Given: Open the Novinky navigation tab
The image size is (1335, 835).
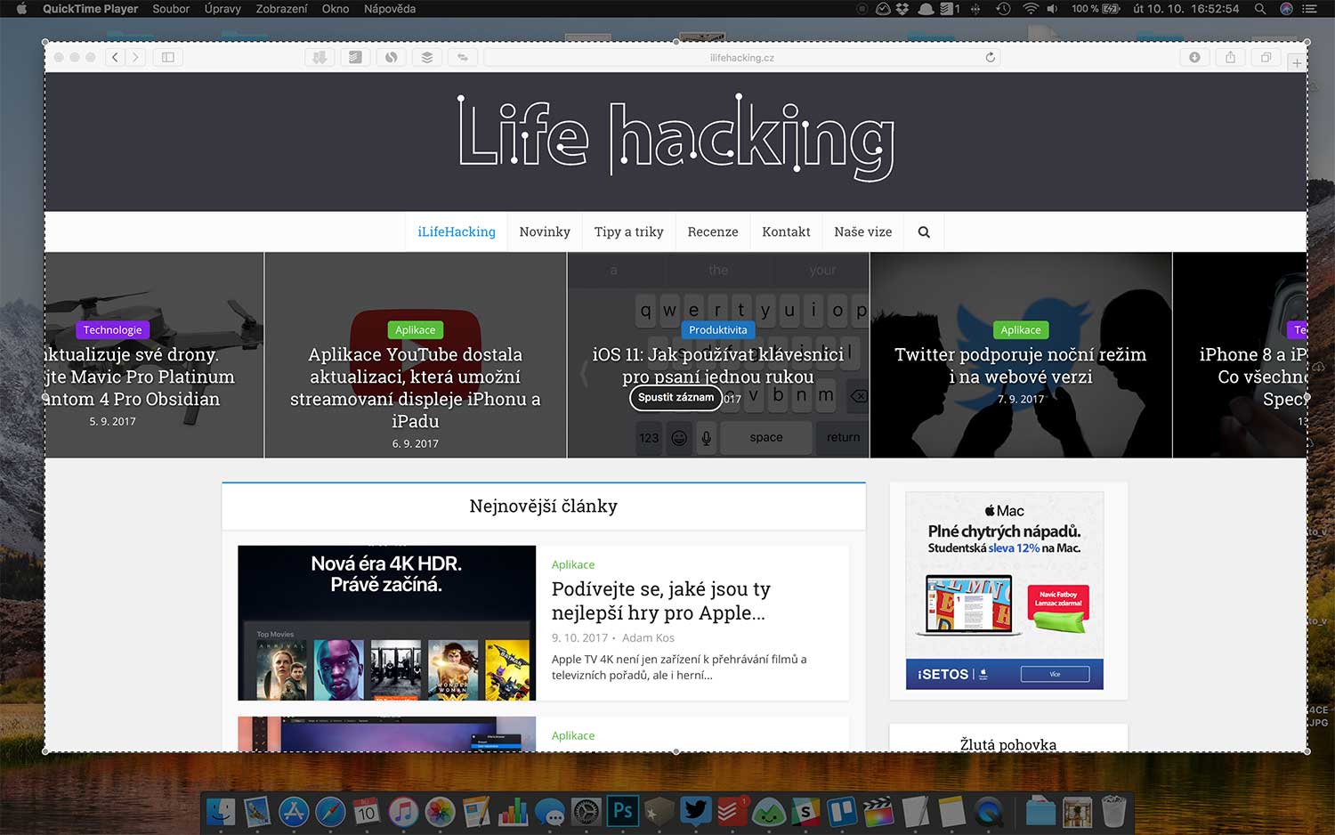Looking at the screenshot, I should pos(545,232).
